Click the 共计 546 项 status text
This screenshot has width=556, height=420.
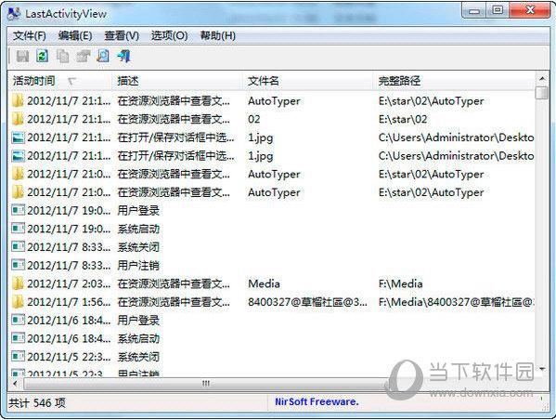coord(37,402)
